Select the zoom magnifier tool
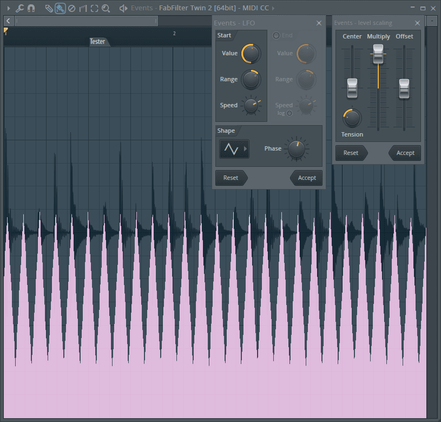Image resolution: width=441 pixels, height=422 pixels. 106,8
